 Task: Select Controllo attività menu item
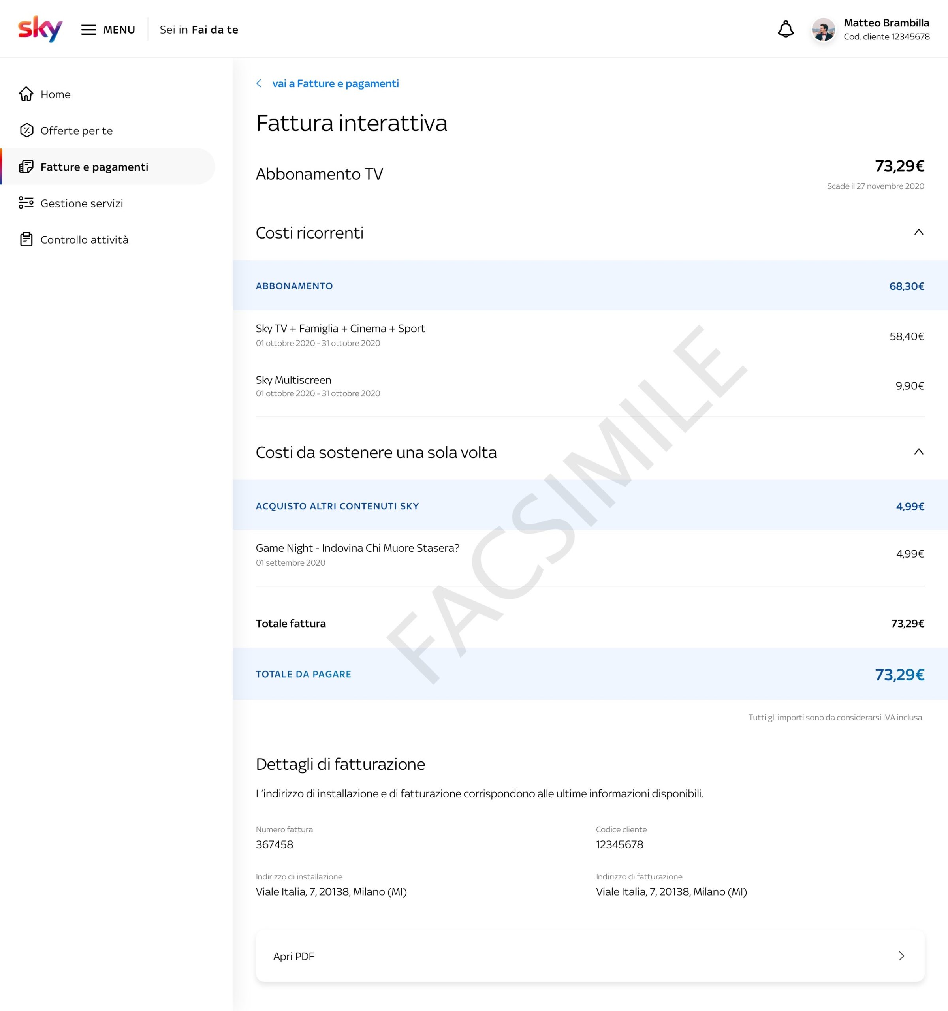point(85,240)
